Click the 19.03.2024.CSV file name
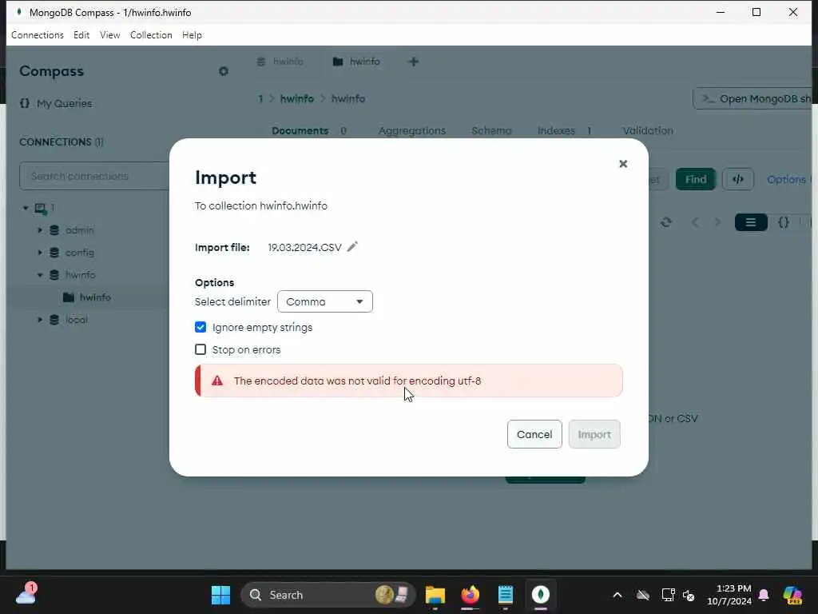818x614 pixels. [304, 248]
